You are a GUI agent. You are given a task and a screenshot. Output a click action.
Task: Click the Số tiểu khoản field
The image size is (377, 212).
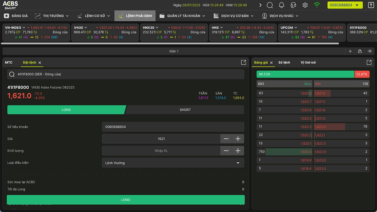pyautogui.click(x=173, y=127)
